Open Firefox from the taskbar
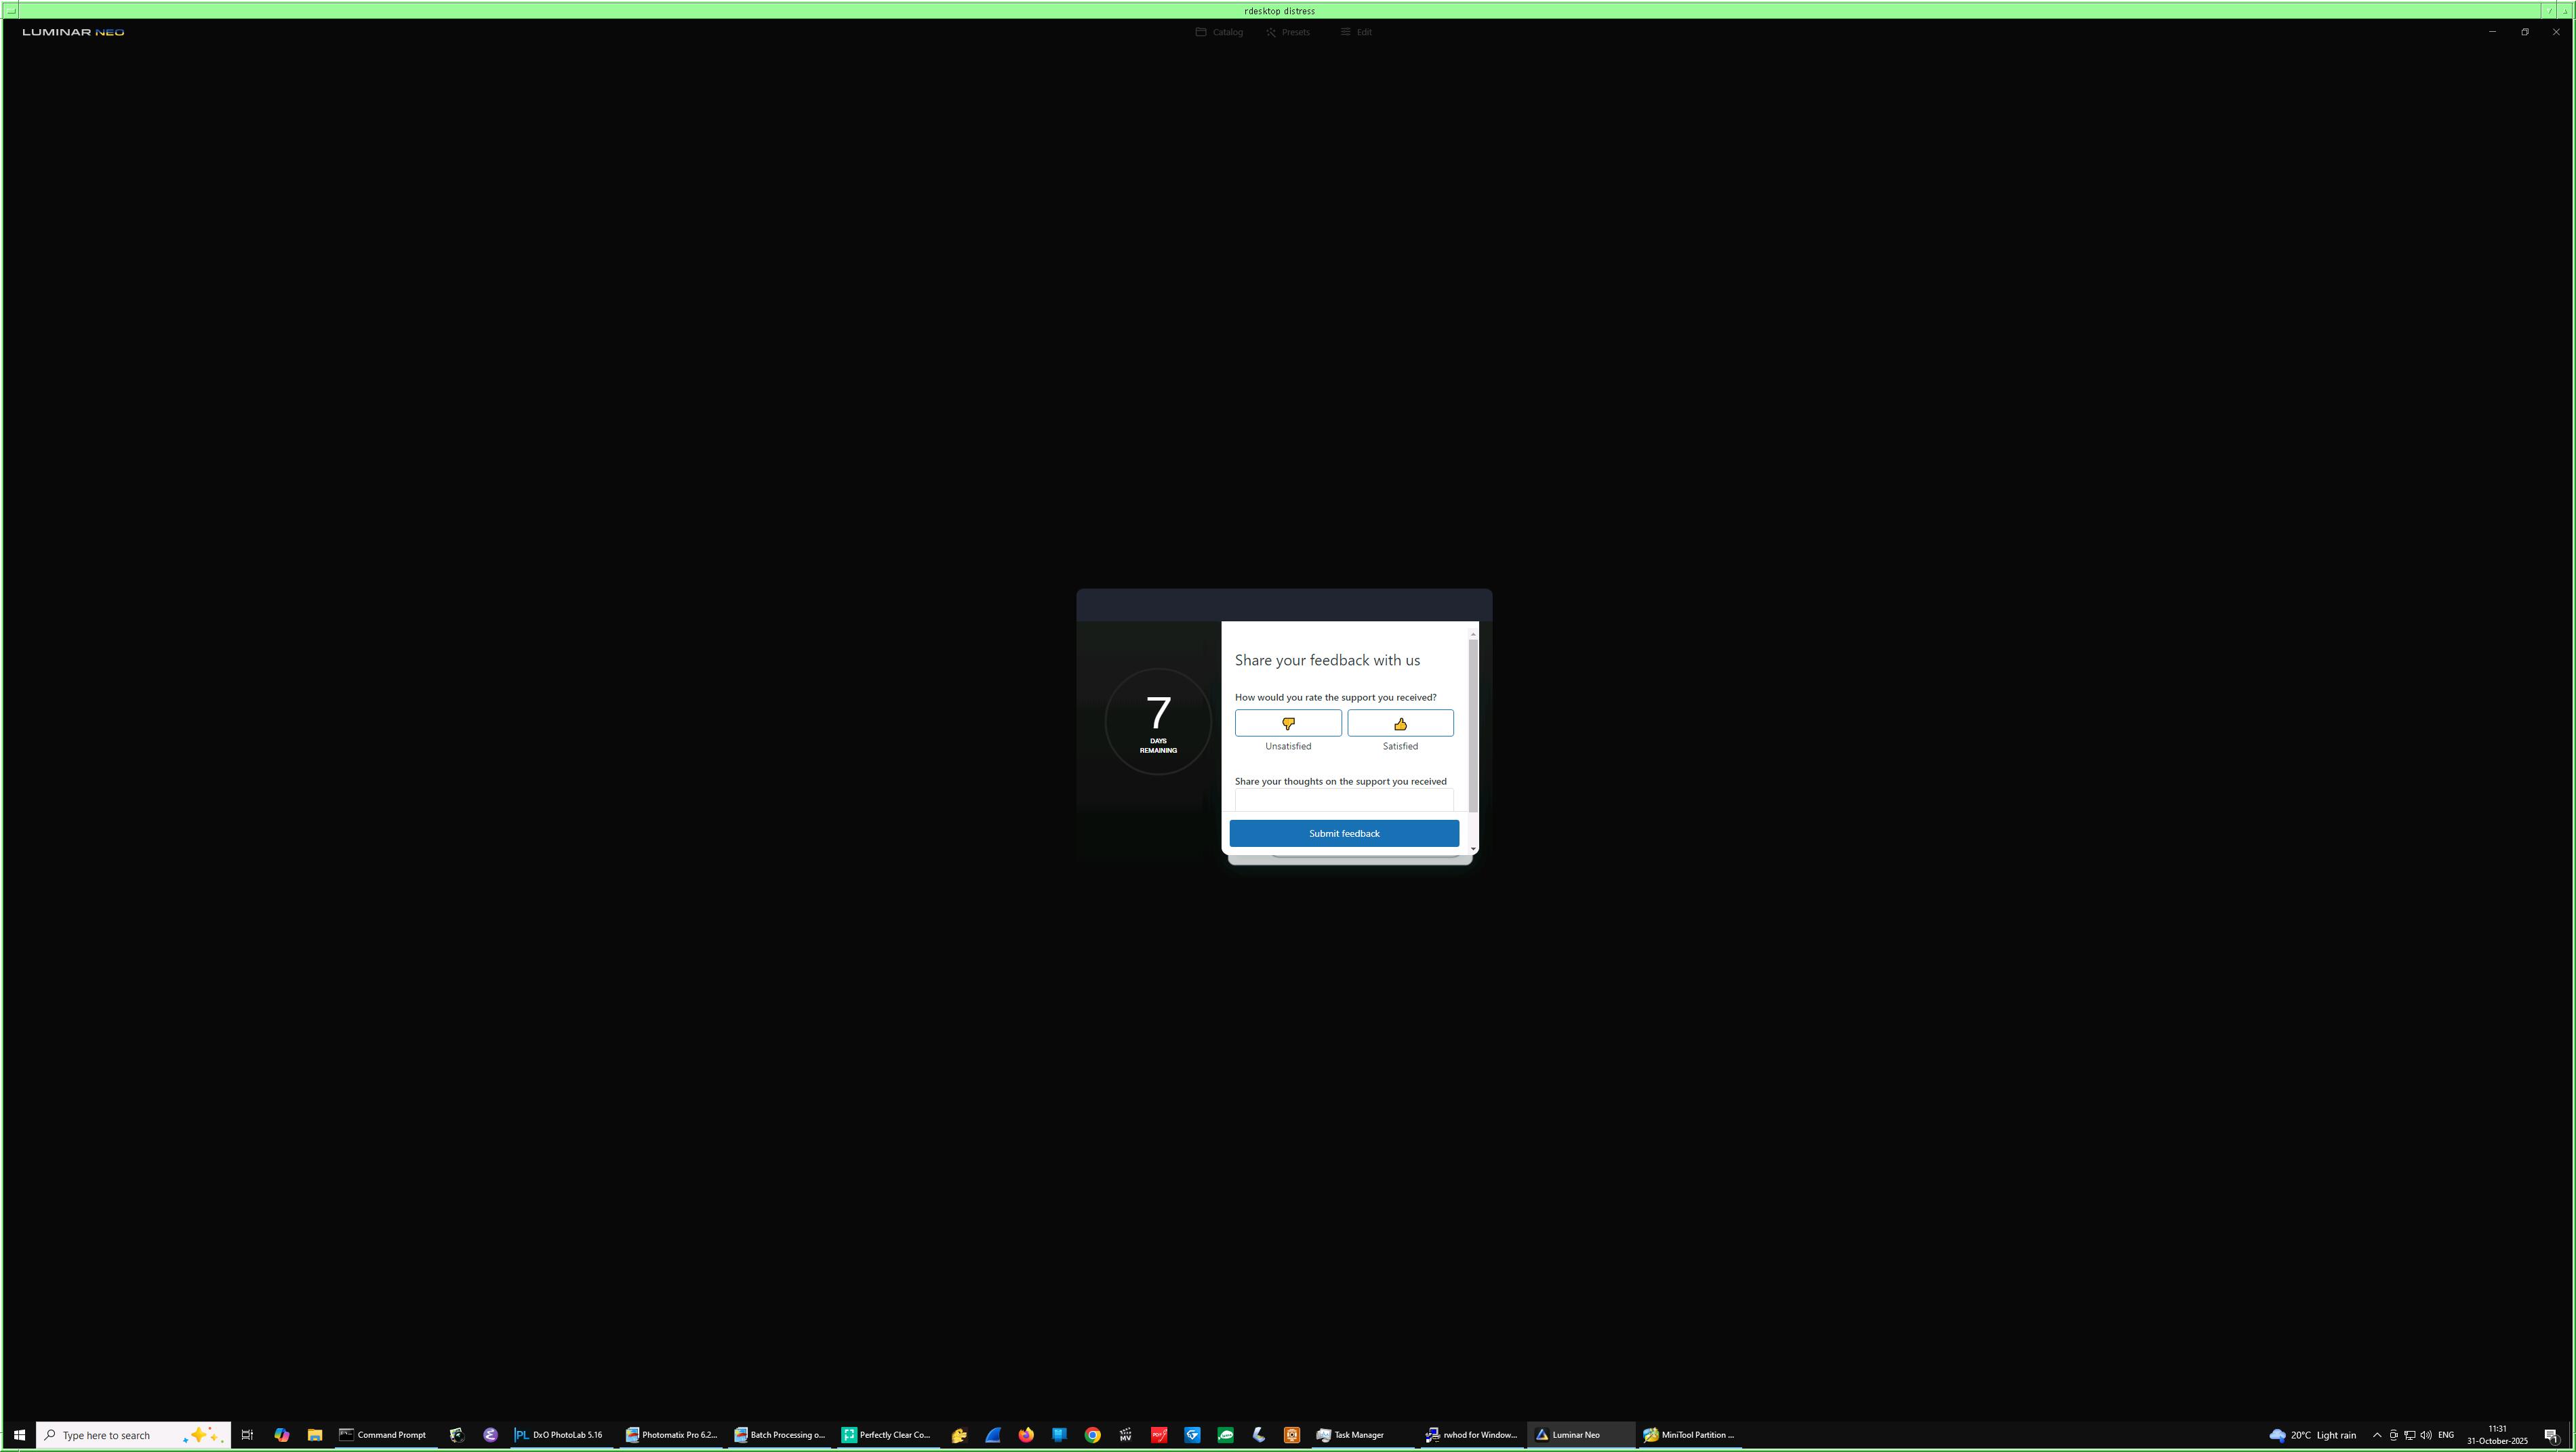2576x1452 pixels. [1026, 1435]
